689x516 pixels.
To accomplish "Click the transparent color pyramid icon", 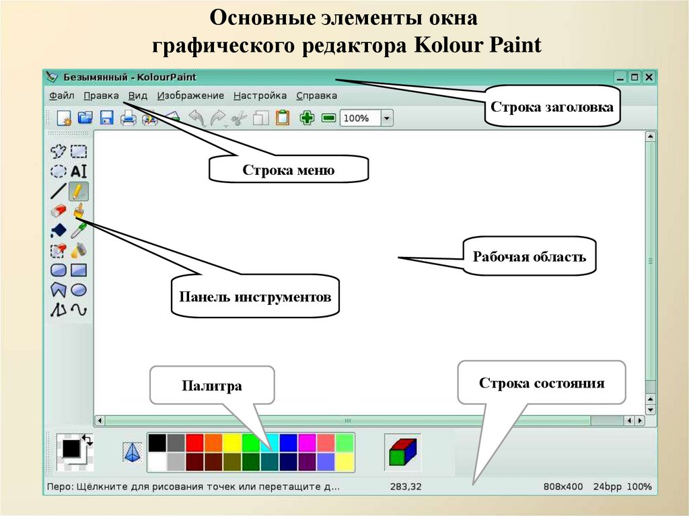I will click(x=132, y=453).
